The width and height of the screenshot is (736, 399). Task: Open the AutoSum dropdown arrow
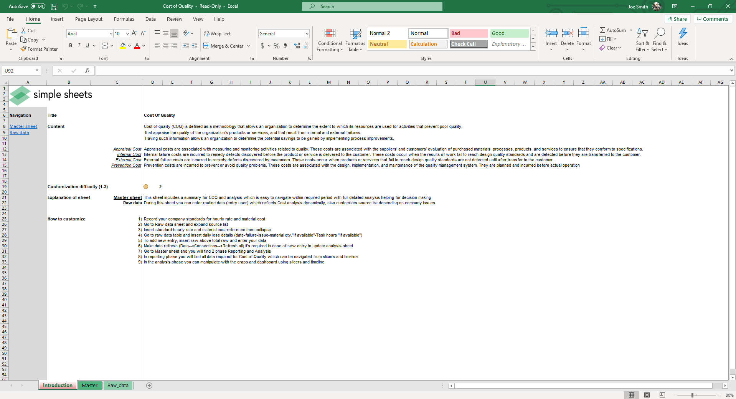(x=631, y=30)
